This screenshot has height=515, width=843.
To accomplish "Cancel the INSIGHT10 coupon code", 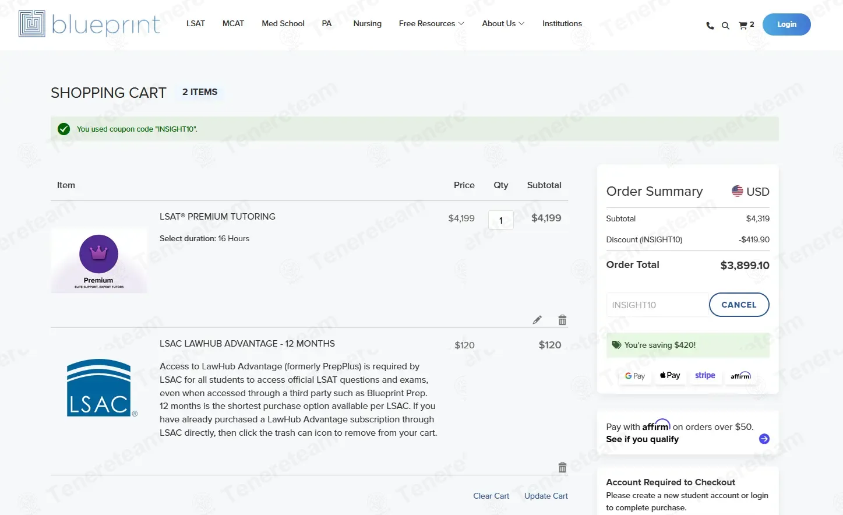I will click(x=739, y=305).
